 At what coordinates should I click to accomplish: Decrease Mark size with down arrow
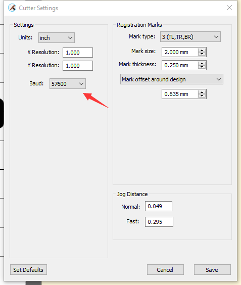[x=202, y=54]
